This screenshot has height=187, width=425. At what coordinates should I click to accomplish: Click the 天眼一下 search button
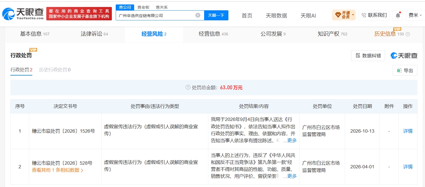click(216, 15)
